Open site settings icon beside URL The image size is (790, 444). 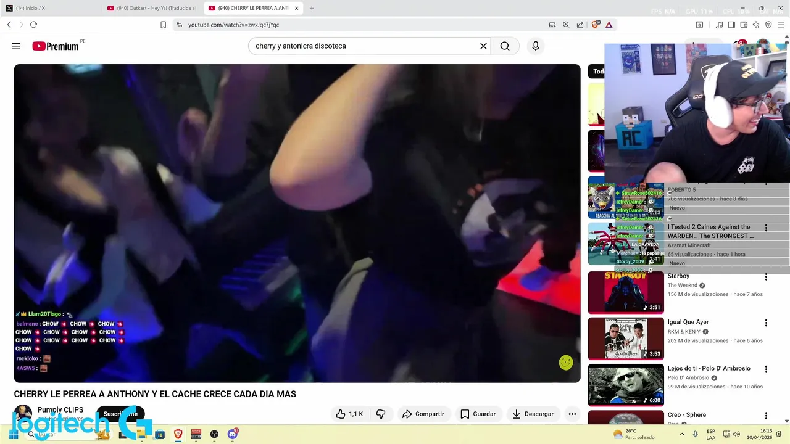179,25
